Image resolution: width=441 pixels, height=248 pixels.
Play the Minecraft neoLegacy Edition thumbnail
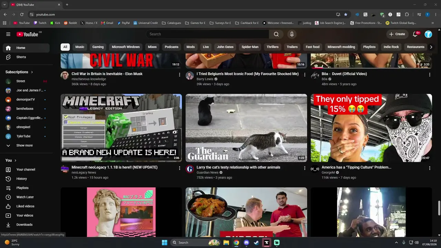(x=121, y=128)
